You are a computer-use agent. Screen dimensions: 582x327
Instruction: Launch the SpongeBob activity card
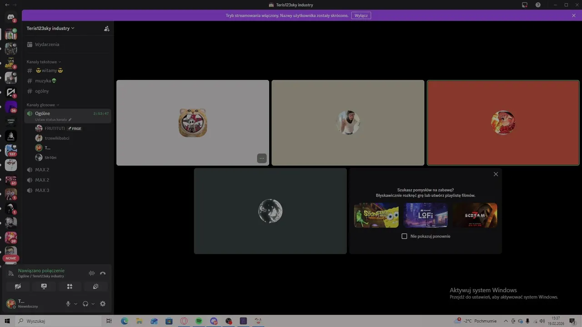click(x=376, y=215)
